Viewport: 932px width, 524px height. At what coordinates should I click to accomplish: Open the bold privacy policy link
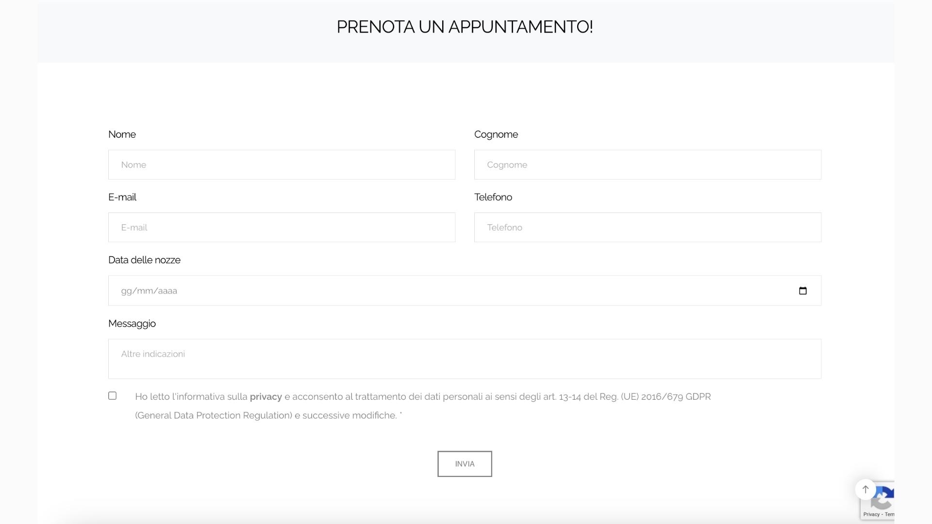tap(266, 397)
